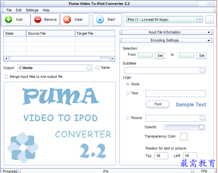Open the Settings menu
The image size is (218, 173).
[x=32, y=10]
